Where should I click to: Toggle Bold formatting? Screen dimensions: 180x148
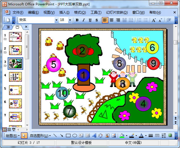point(77,20)
